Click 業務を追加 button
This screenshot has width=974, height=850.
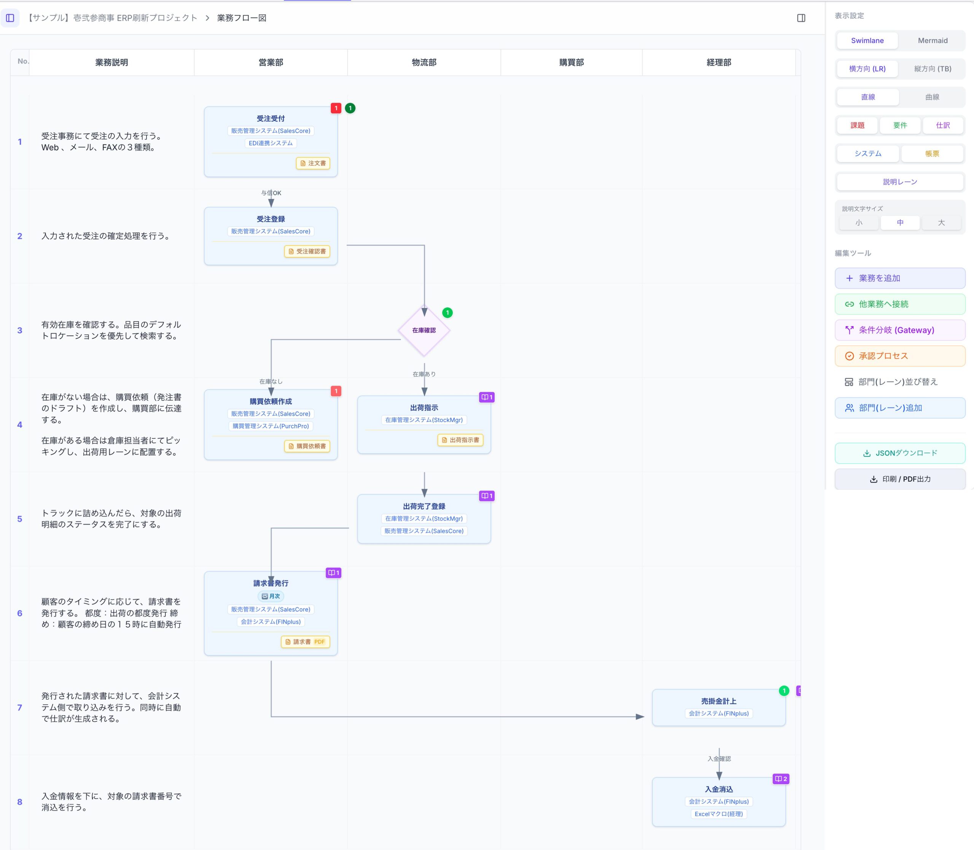[899, 278]
